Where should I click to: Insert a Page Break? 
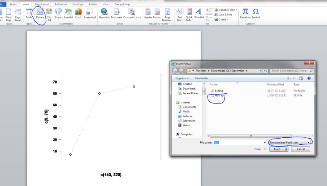pyautogui.click(x=18, y=15)
